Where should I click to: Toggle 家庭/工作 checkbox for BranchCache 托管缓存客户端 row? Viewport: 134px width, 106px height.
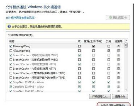click(94, 78)
